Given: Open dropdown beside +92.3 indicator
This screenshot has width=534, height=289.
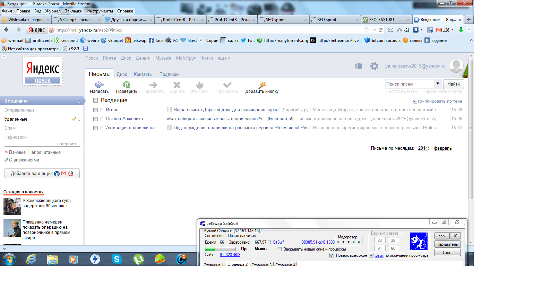Looking at the screenshot, I should click(86, 49).
